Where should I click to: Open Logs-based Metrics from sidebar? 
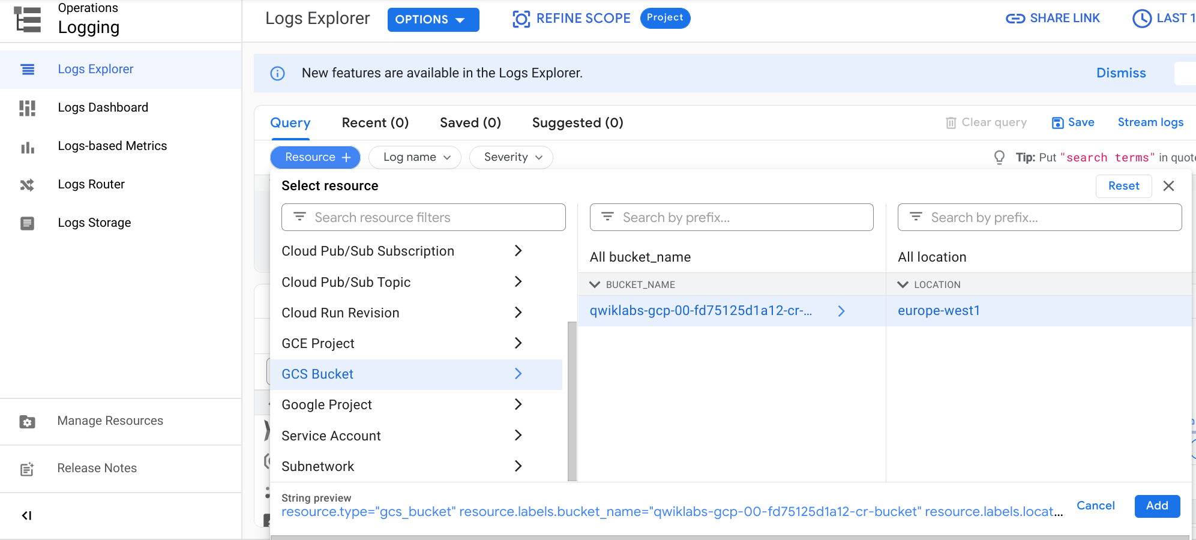[112, 146]
